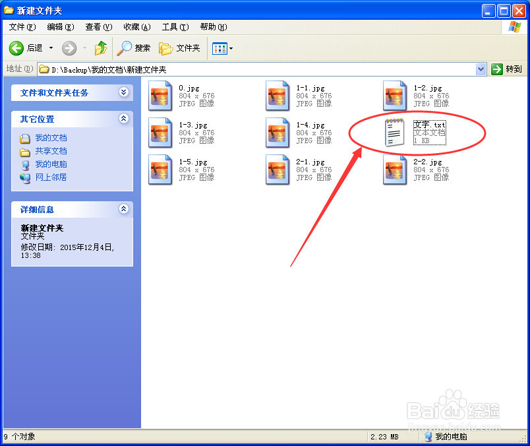
Task: Click the folder icon in address bar
Action: coord(44,69)
